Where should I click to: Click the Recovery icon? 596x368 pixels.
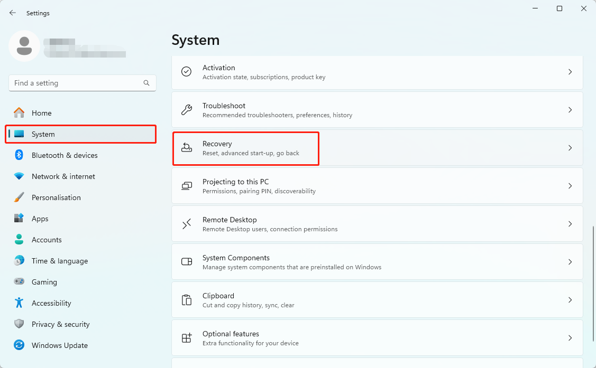[x=186, y=148]
